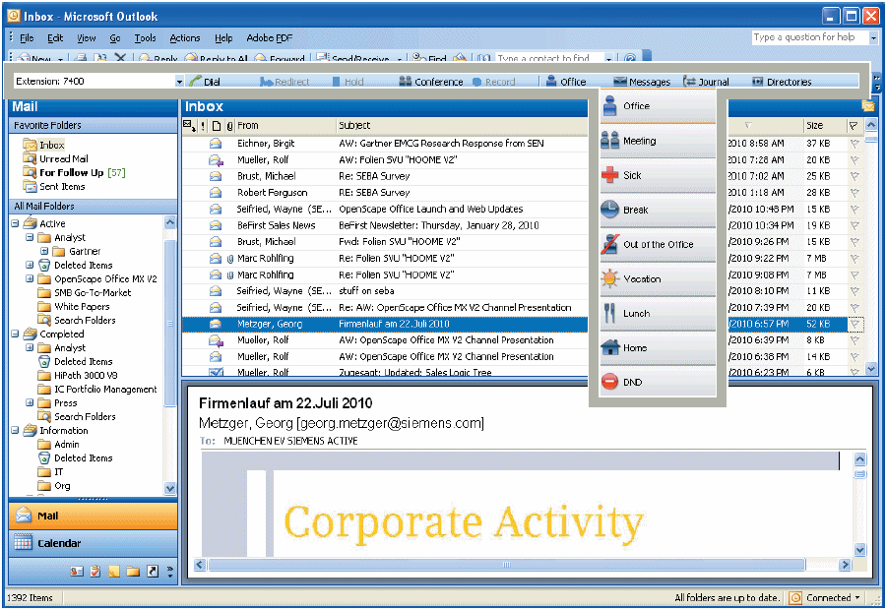The width and height of the screenshot is (886, 609).
Task: Collapse the Active mail folder tree
Action: click(15, 223)
